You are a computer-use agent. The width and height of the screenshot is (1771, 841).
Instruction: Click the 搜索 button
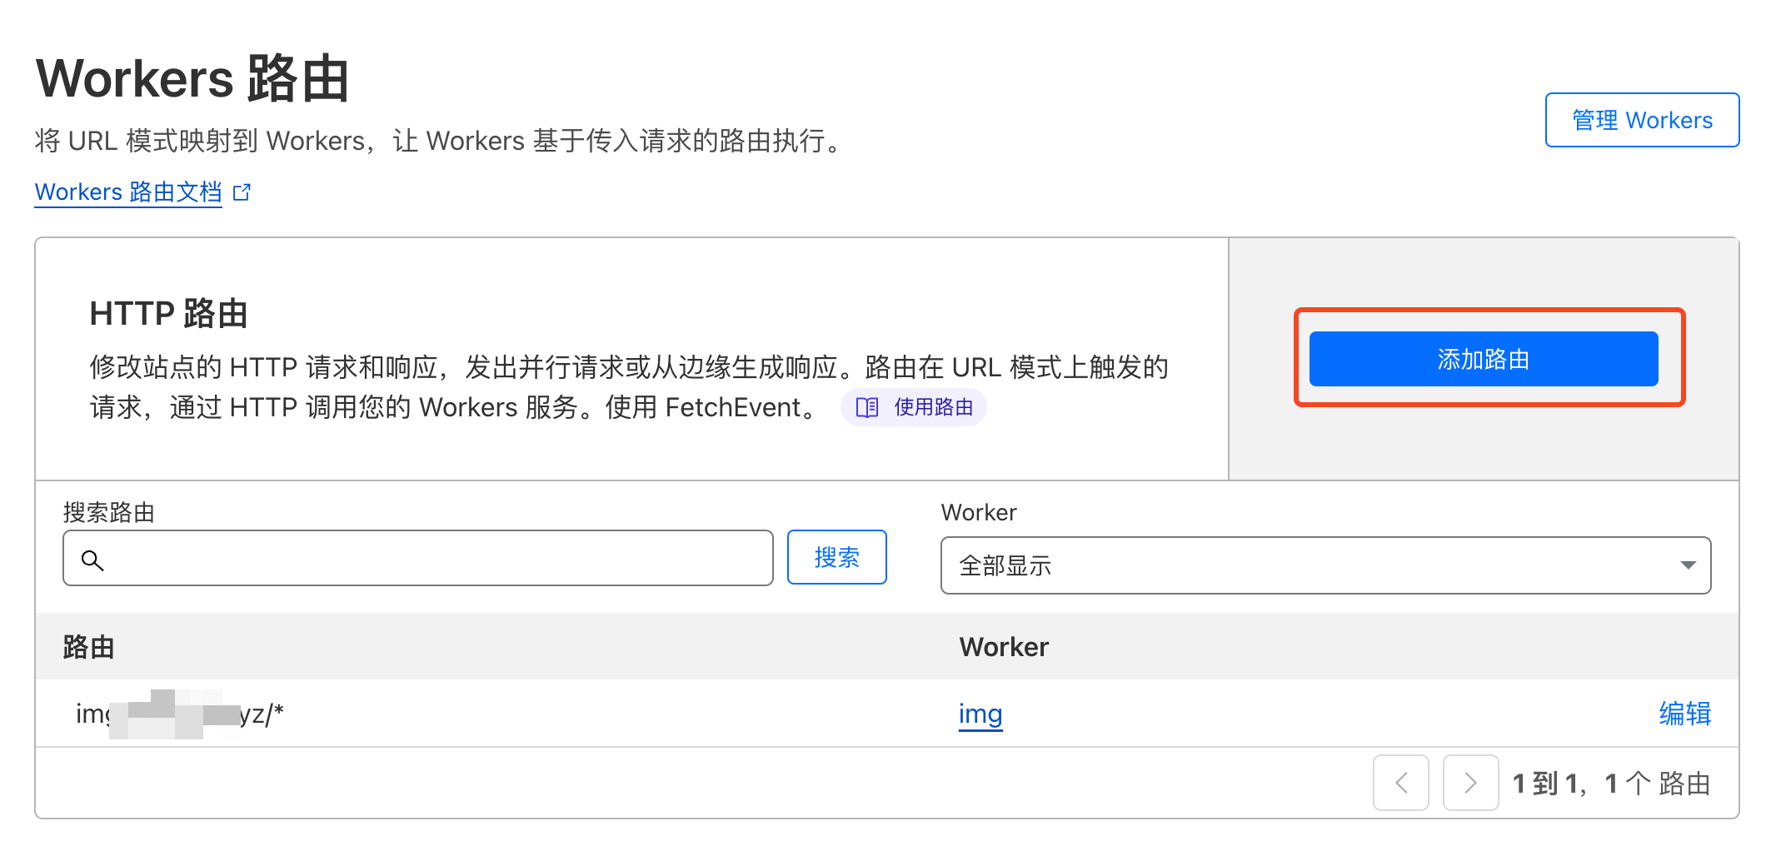[836, 557]
